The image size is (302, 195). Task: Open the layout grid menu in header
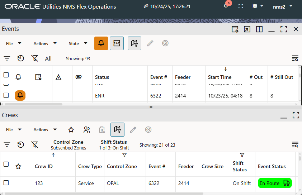tap(258, 6)
